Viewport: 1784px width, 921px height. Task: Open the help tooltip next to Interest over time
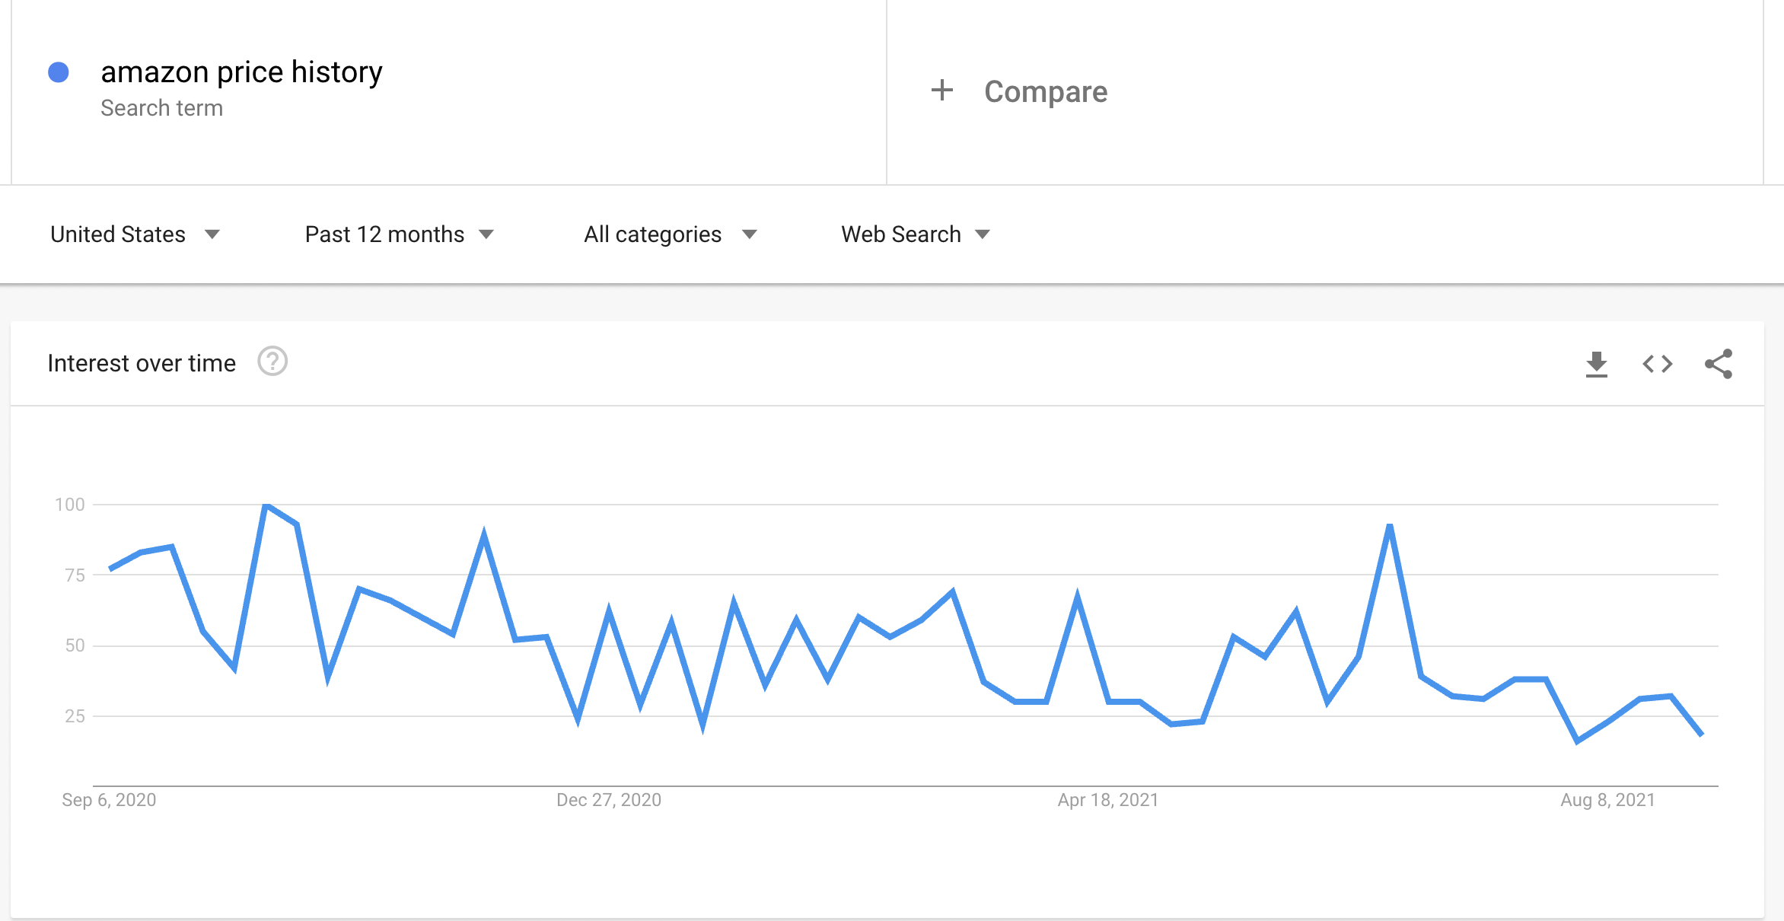tap(272, 362)
